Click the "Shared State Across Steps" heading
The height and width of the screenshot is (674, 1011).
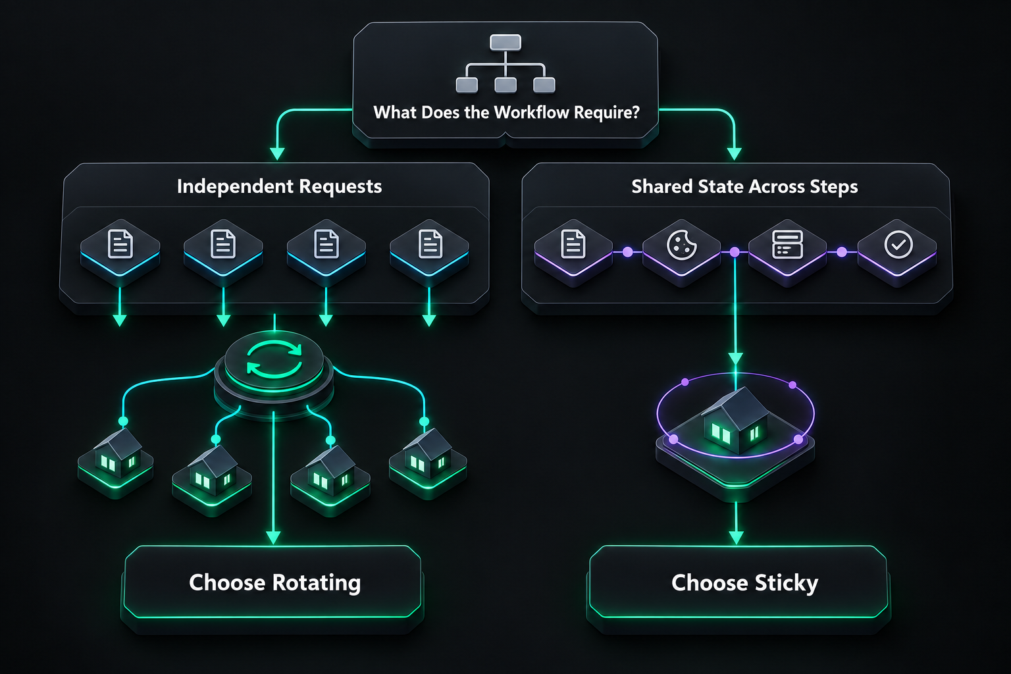(744, 187)
